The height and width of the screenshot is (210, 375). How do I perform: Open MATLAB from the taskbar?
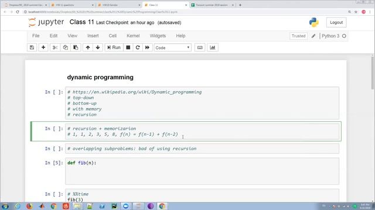(42, 206)
